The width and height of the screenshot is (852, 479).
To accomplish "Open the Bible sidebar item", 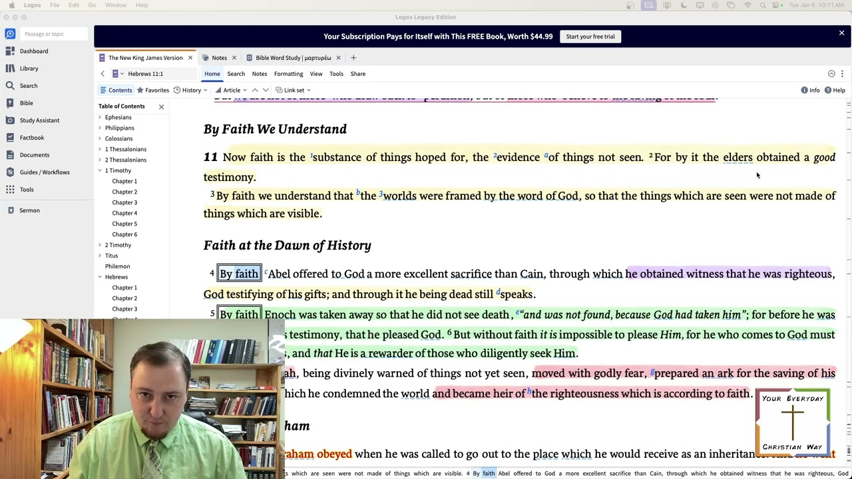I will coord(10,103).
